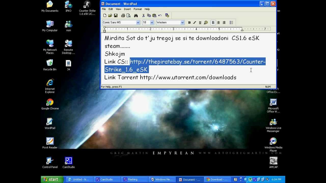
Task: Open the text color palette icon
Action: 206,23
